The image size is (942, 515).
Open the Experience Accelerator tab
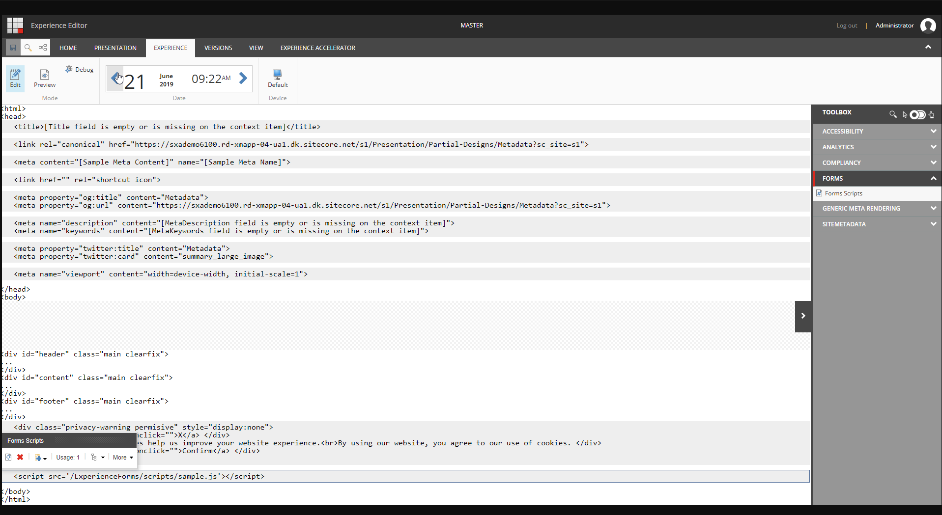click(x=318, y=48)
